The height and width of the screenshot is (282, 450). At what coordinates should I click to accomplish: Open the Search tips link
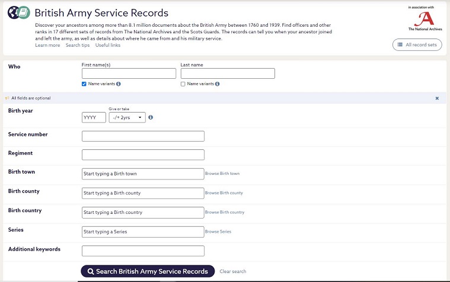click(78, 46)
